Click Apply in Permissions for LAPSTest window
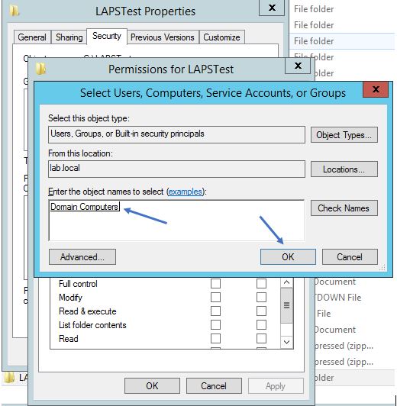The image size is (397, 406). click(276, 386)
